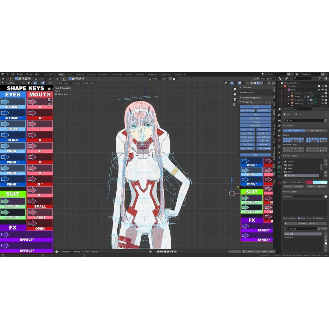Viewport: 329px width, 329px height.
Task: Hide Eyelashes object with eye icon
Action: (x=323, y=100)
